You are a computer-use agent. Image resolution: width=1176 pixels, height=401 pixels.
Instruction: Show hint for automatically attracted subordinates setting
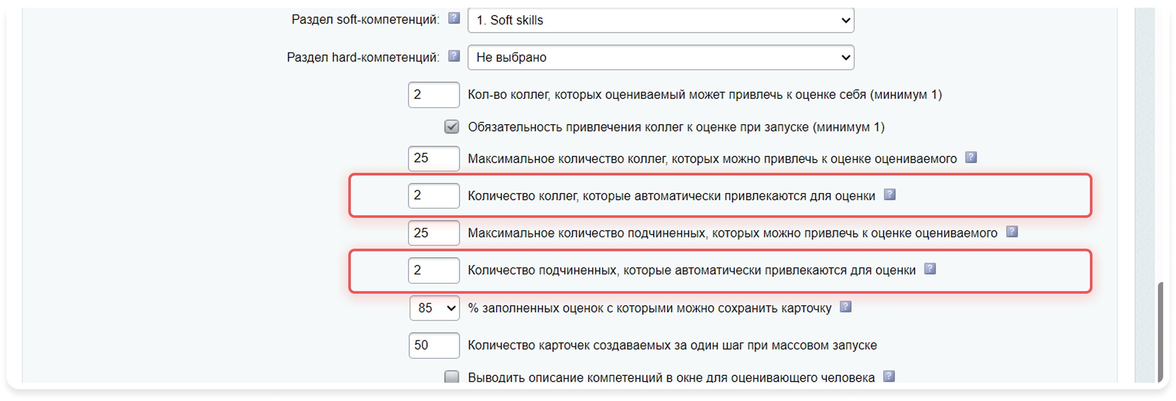coord(930,269)
